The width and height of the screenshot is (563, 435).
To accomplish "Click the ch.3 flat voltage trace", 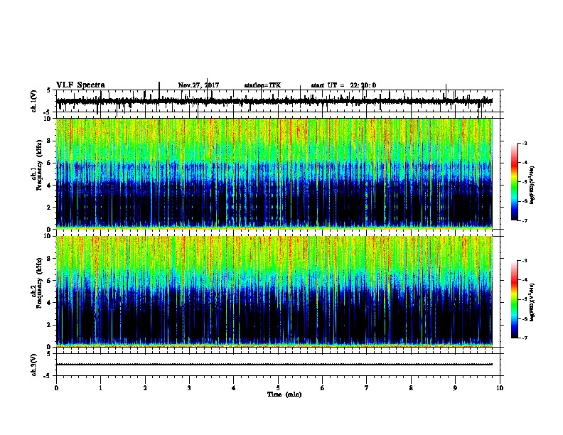I will click(274, 365).
